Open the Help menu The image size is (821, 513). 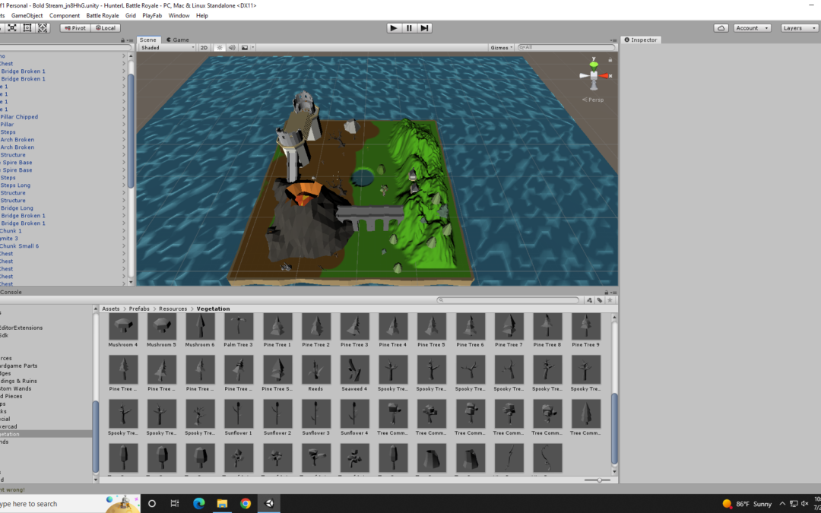[202, 16]
